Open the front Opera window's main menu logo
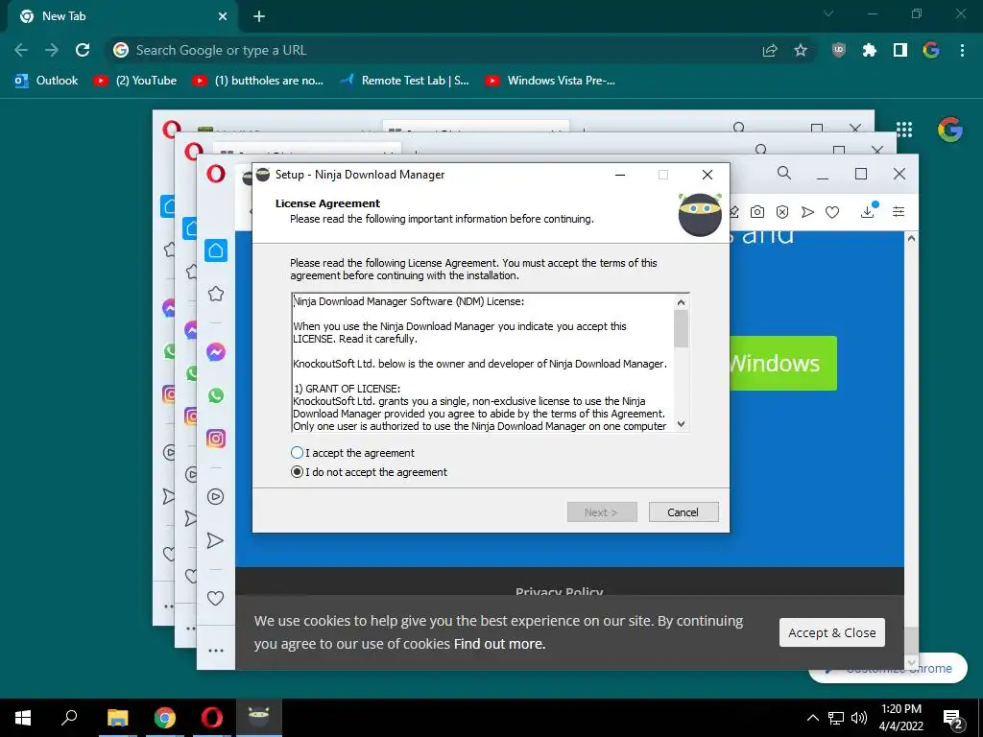 point(216,174)
